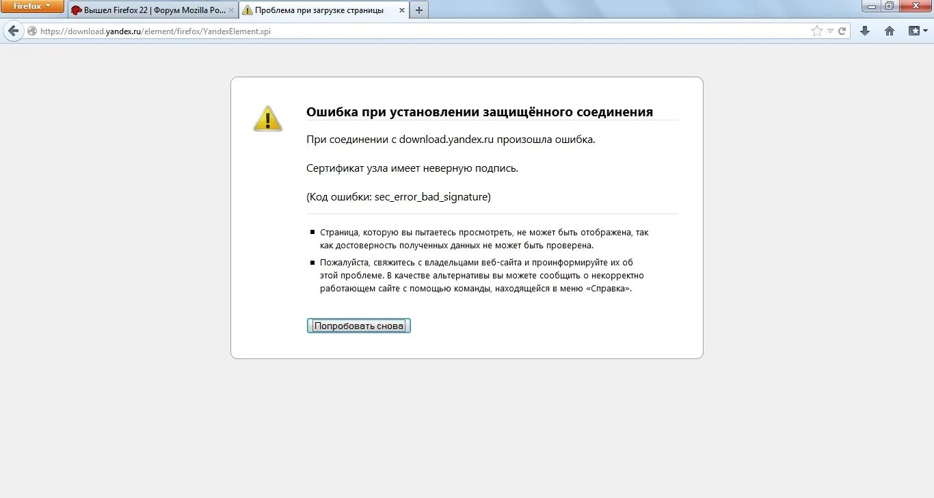Click the Ошибка при установлении защищённого соединения heading
934x498 pixels.
[479, 112]
